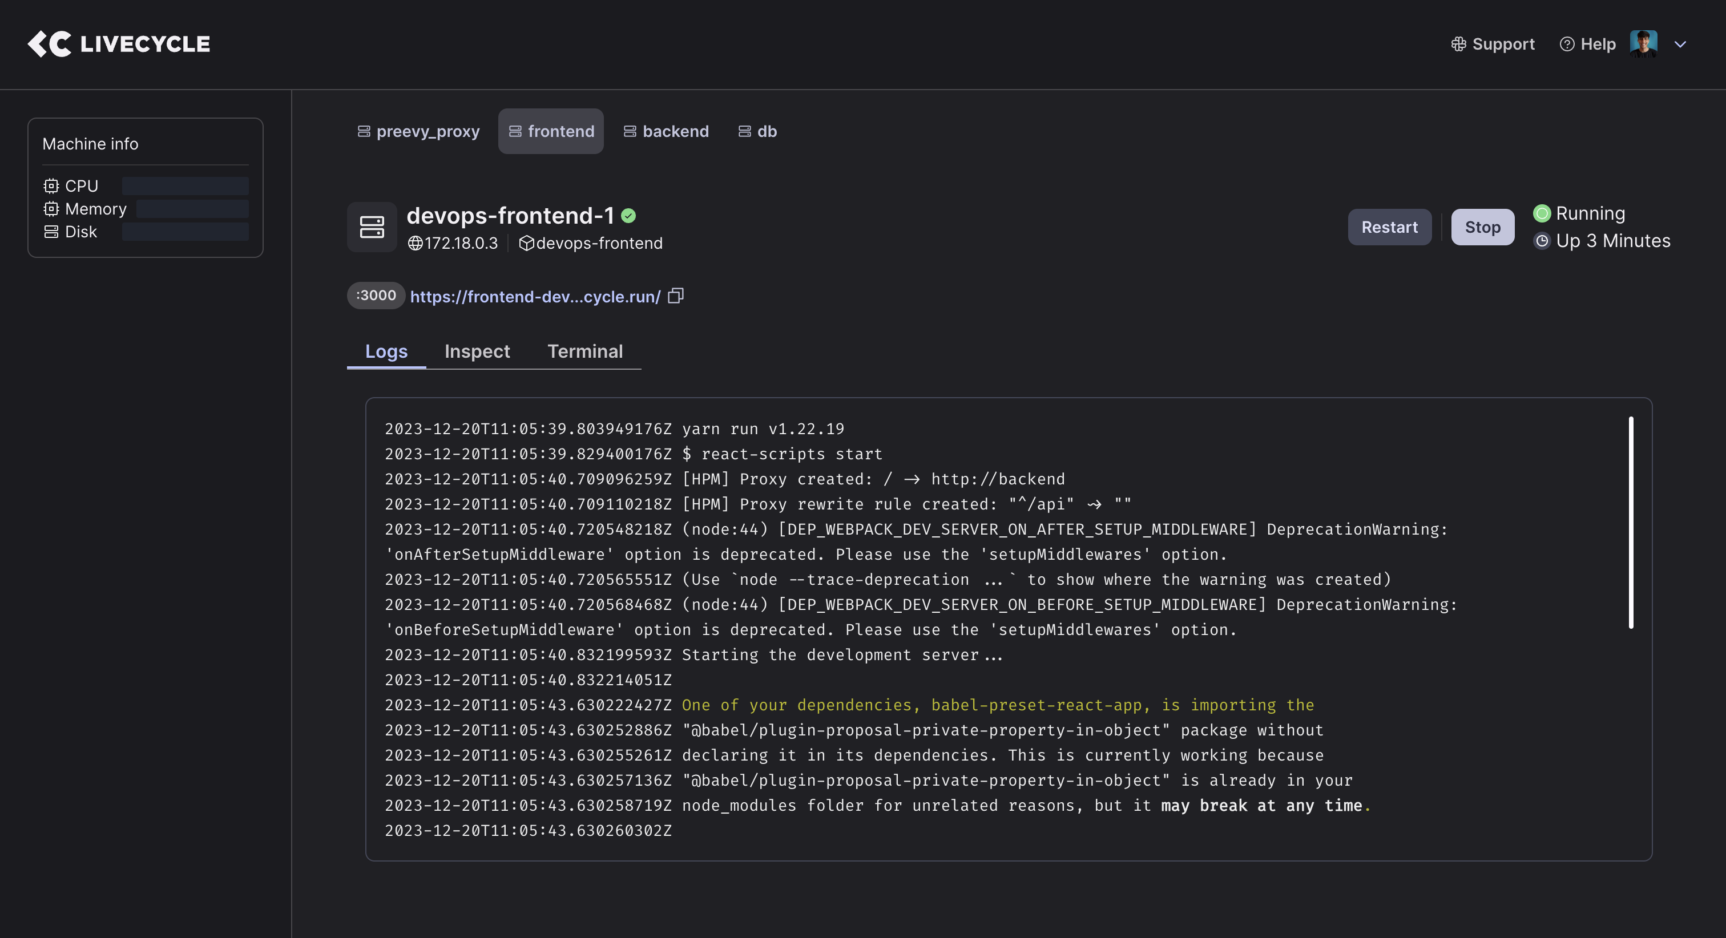Click the globe icon next to IP address
Image resolution: width=1726 pixels, height=938 pixels.
pyautogui.click(x=416, y=243)
